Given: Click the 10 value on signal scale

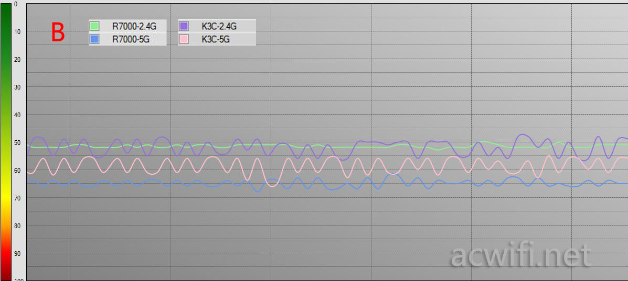Looking at the screenshot, I should [x=17, y=31].
